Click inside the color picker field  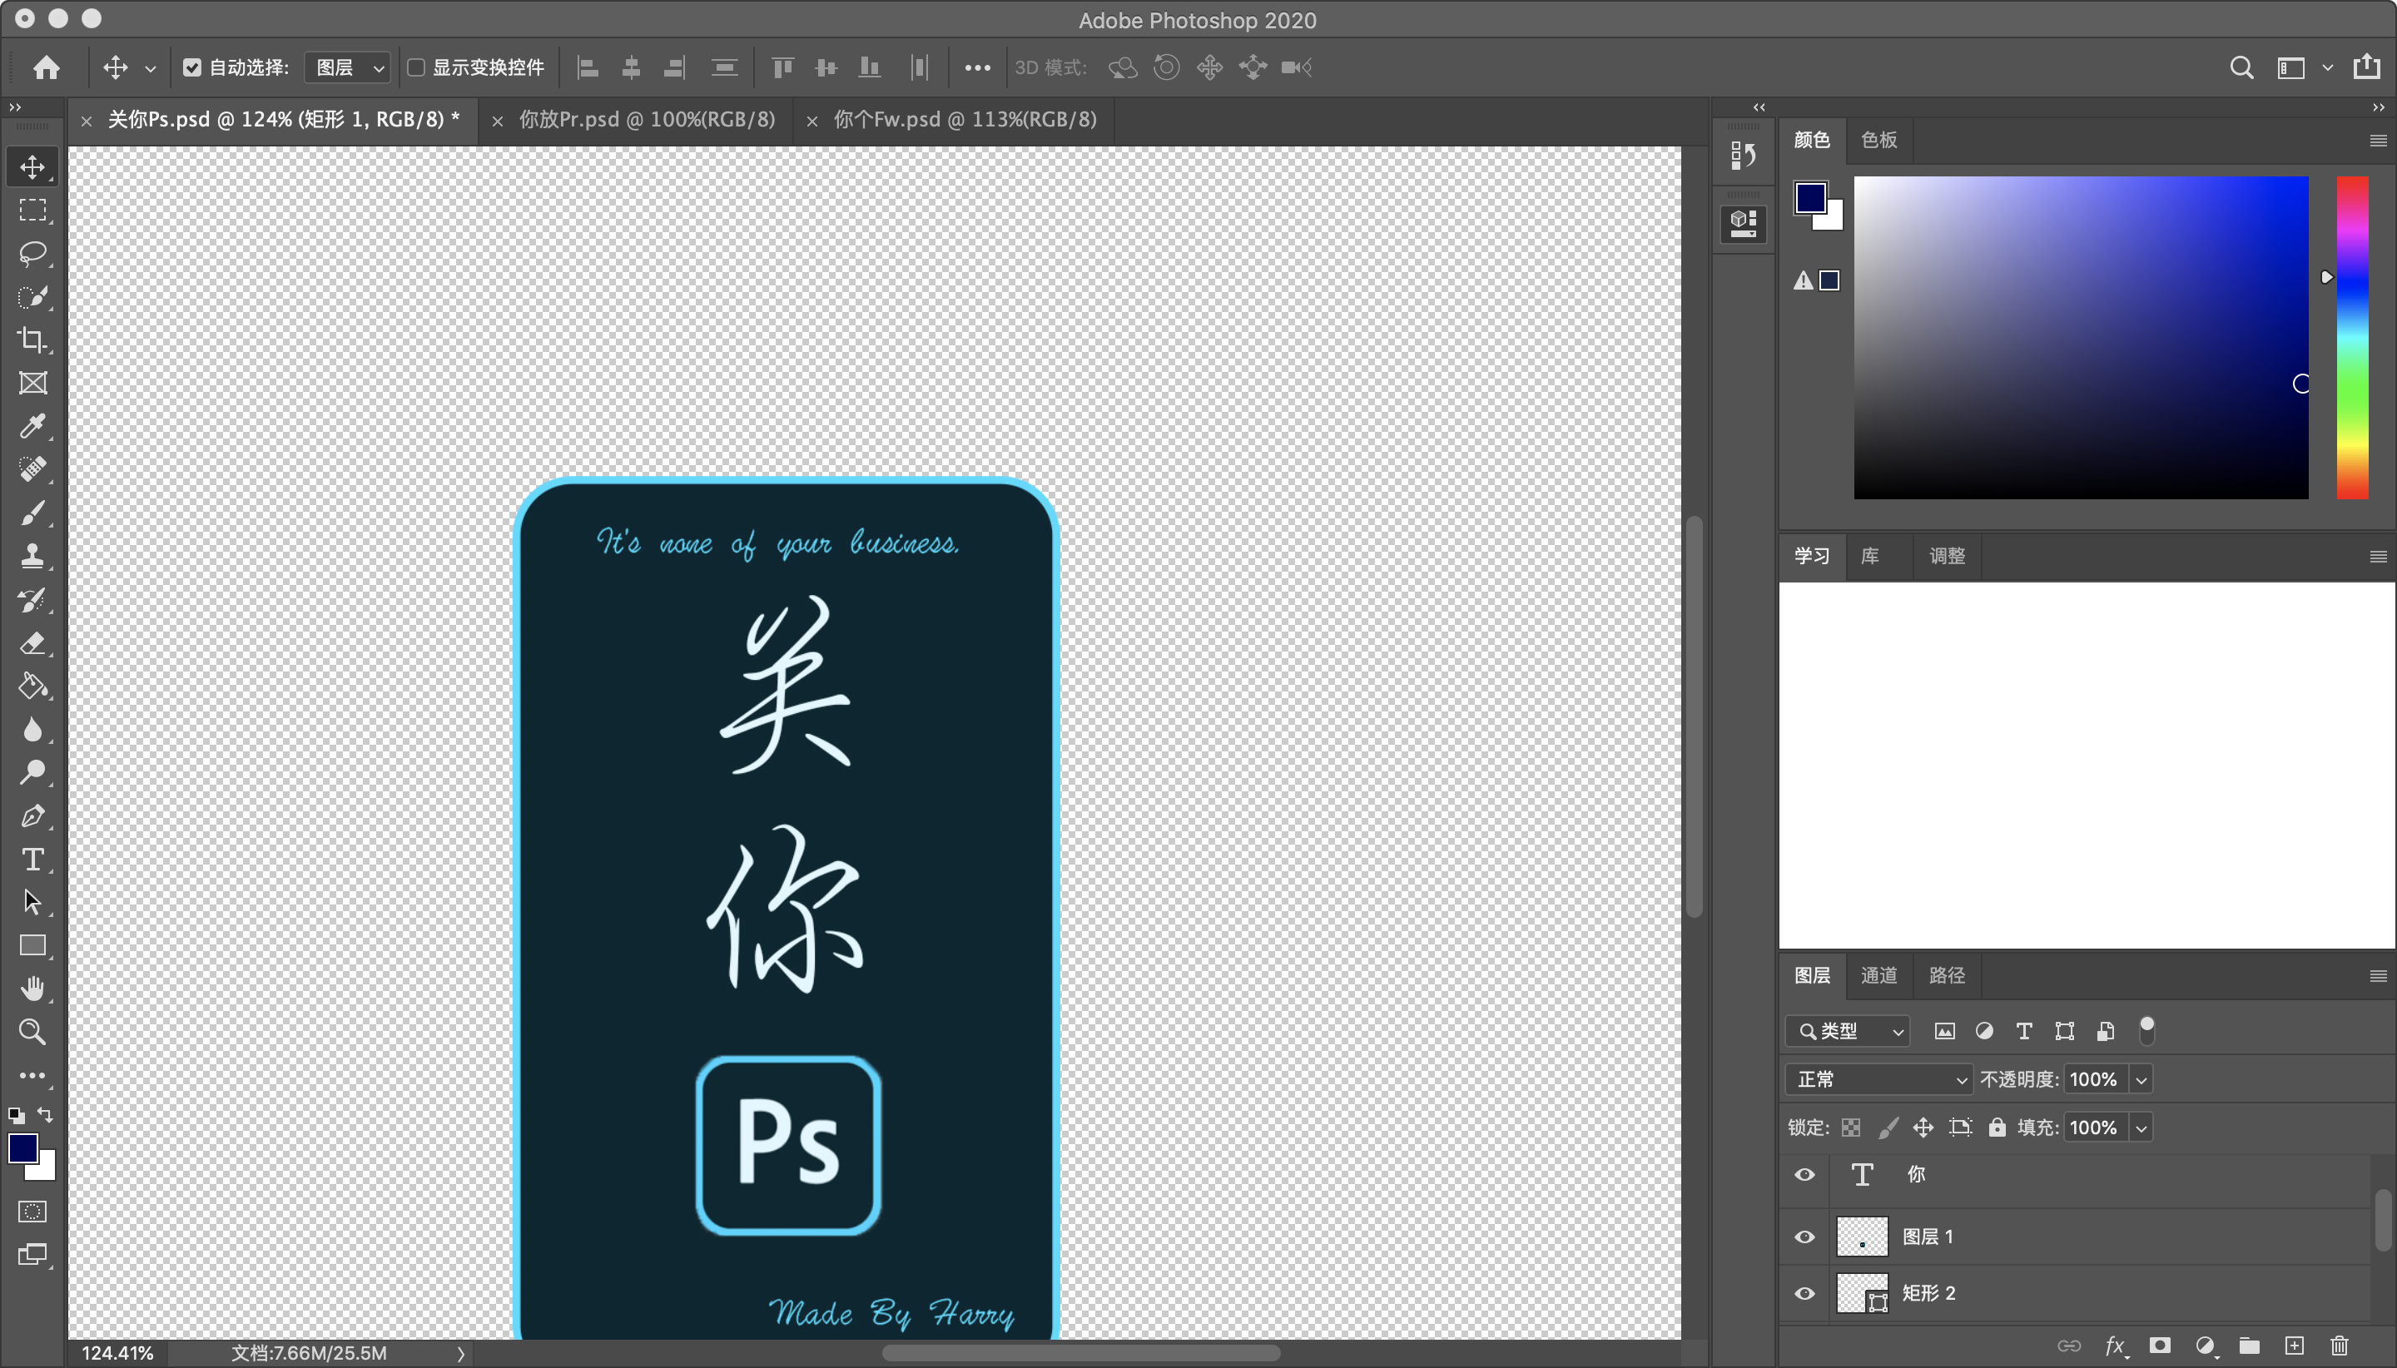click(2081, 337)
